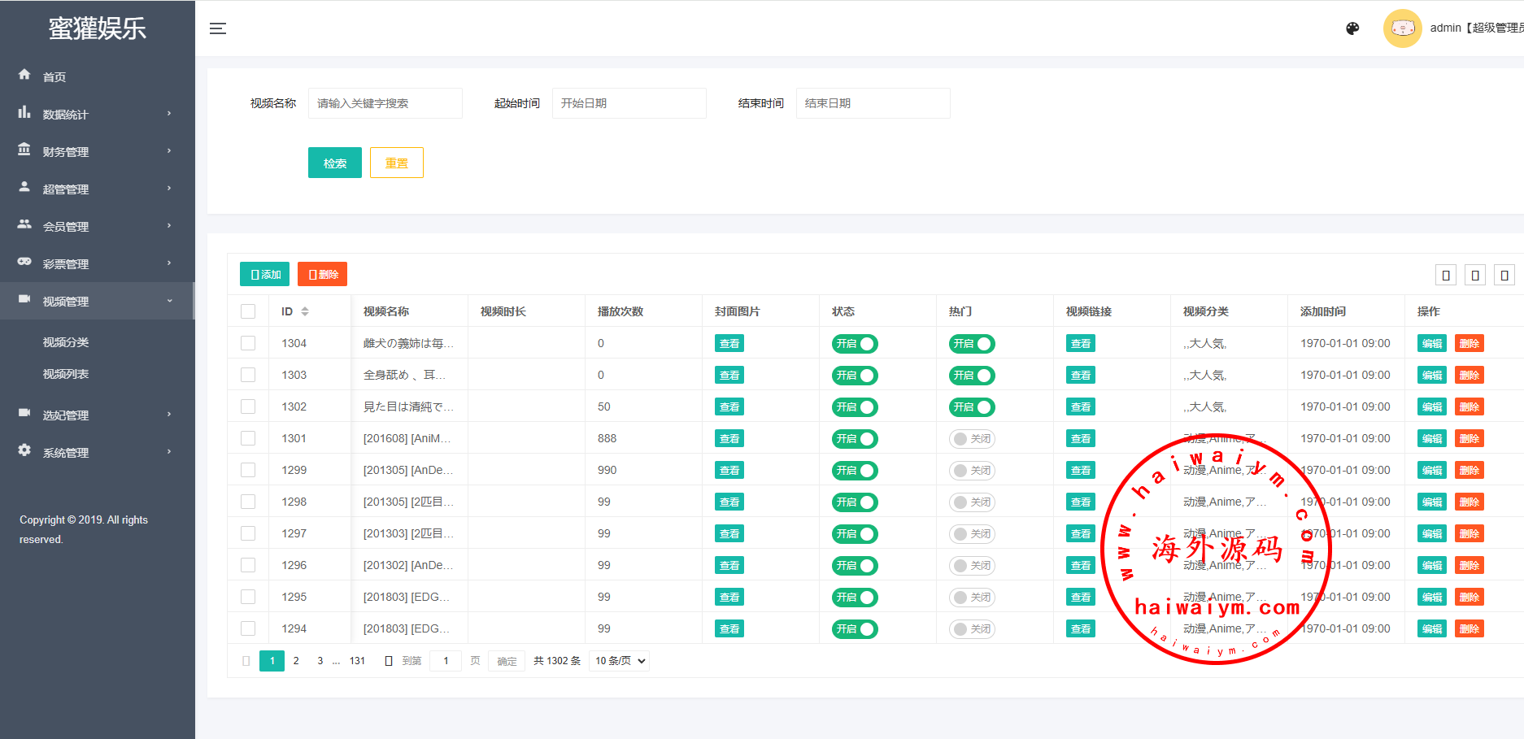Click the 开始日期 date input field

click(x=629, y=103)
